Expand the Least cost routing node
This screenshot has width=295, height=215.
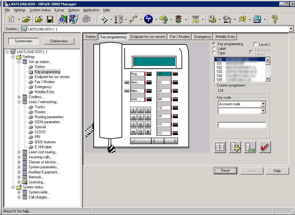pyautogui.click(x=19, y=152)
